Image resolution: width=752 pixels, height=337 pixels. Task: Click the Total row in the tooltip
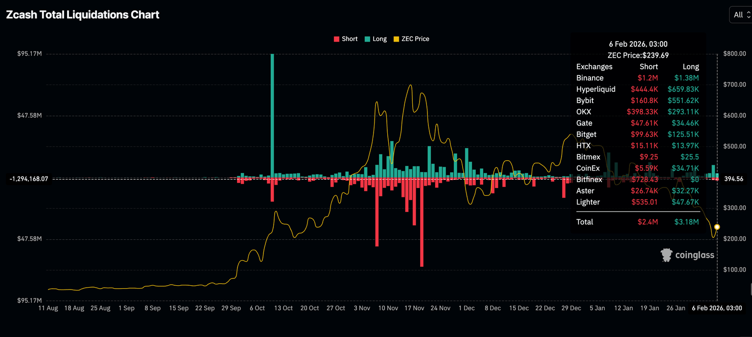(x=637, y=222)
